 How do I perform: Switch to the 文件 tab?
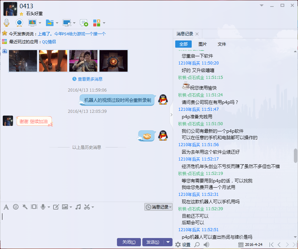[222, 44]
